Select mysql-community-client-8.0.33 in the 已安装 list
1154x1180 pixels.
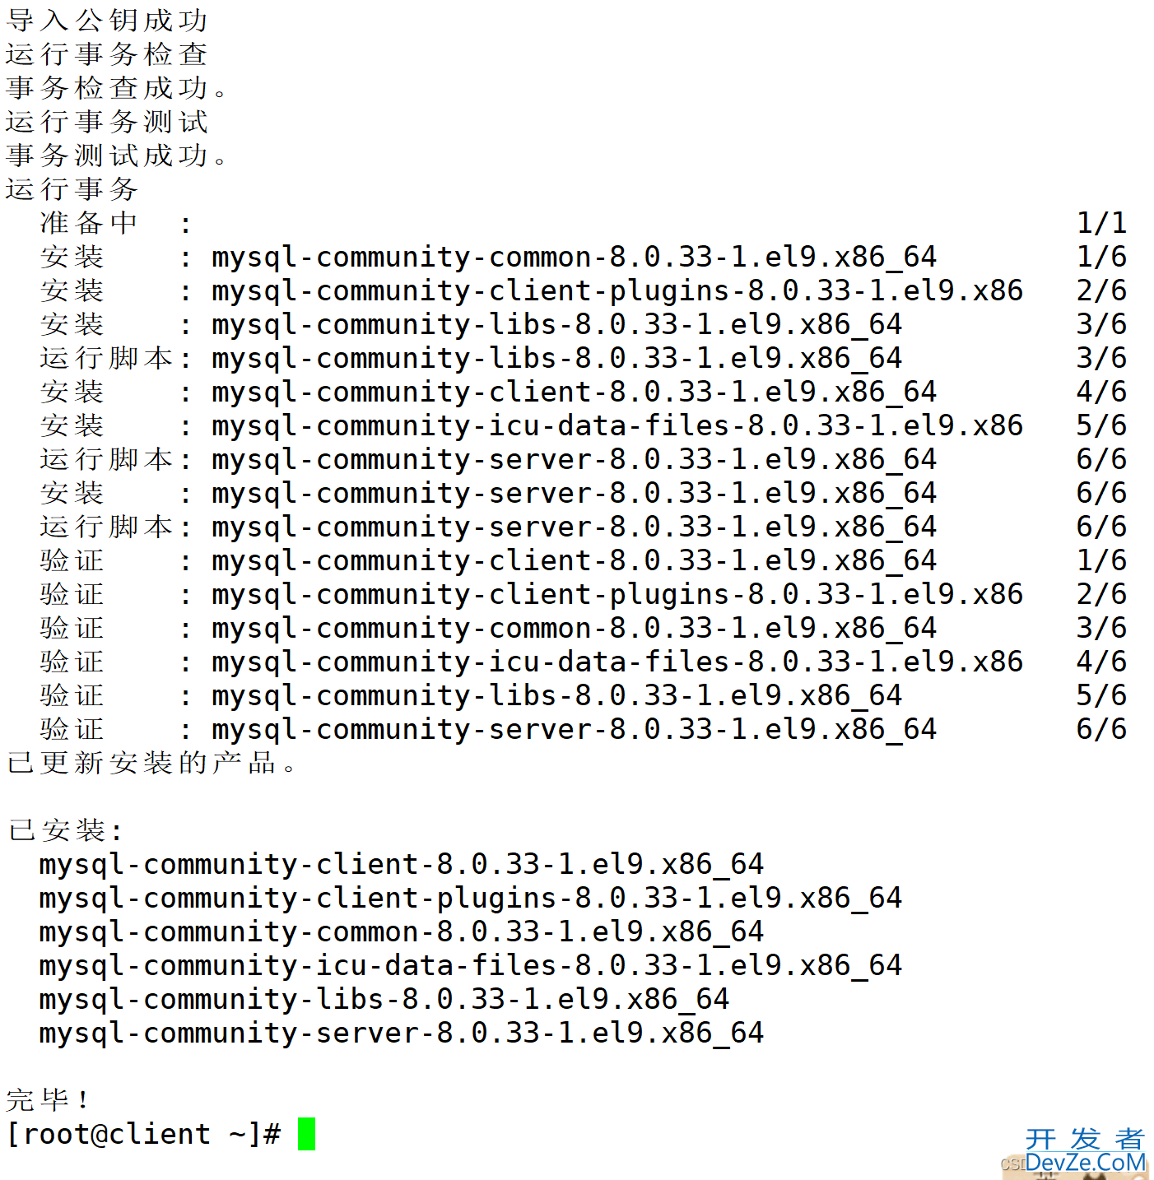coord(401,864)
